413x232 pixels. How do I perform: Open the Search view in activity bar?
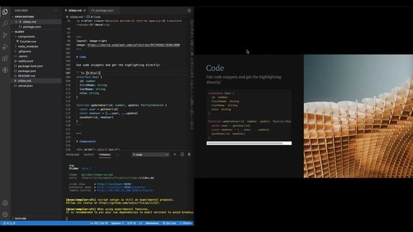click(5, 23)
